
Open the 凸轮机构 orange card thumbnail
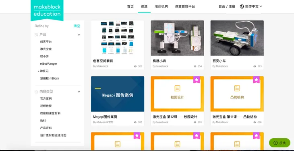tap(237, 94)
